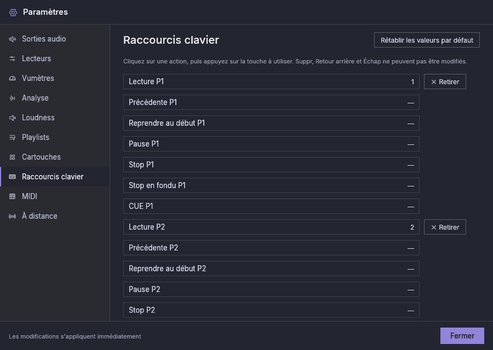Select the Lecture P2 shortcut field

271,227
